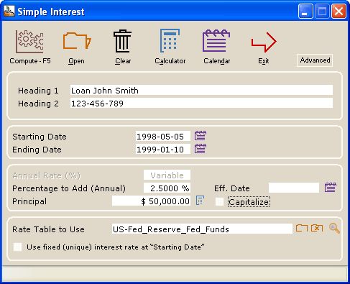Screen dimensions: 350x284
Task: Pick Eff. Date with calendar icon
Action: pos(331,188)
